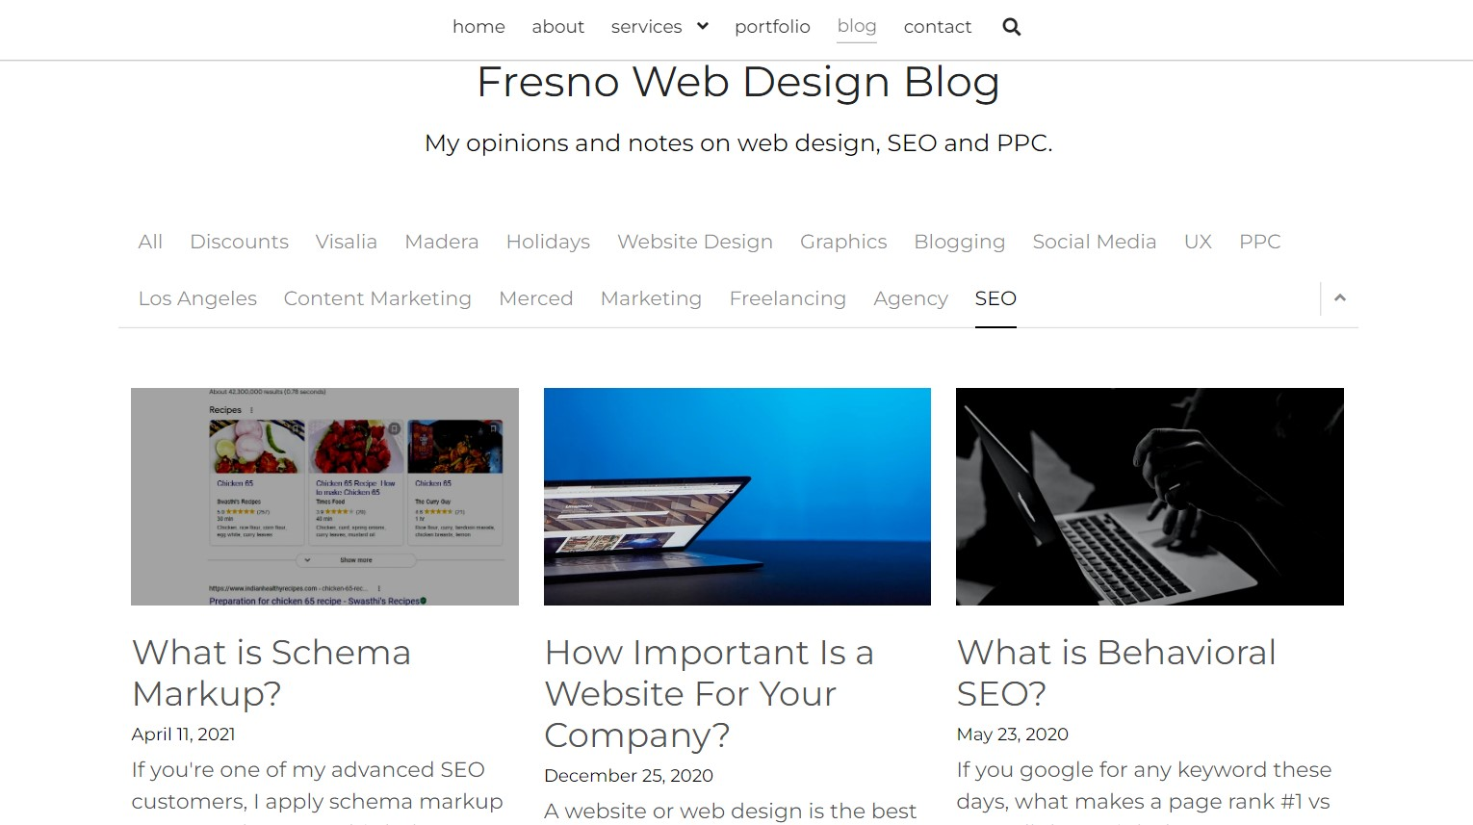The image size is (1473, 825).
Task: Open the contact page
Action: point(937,26)
